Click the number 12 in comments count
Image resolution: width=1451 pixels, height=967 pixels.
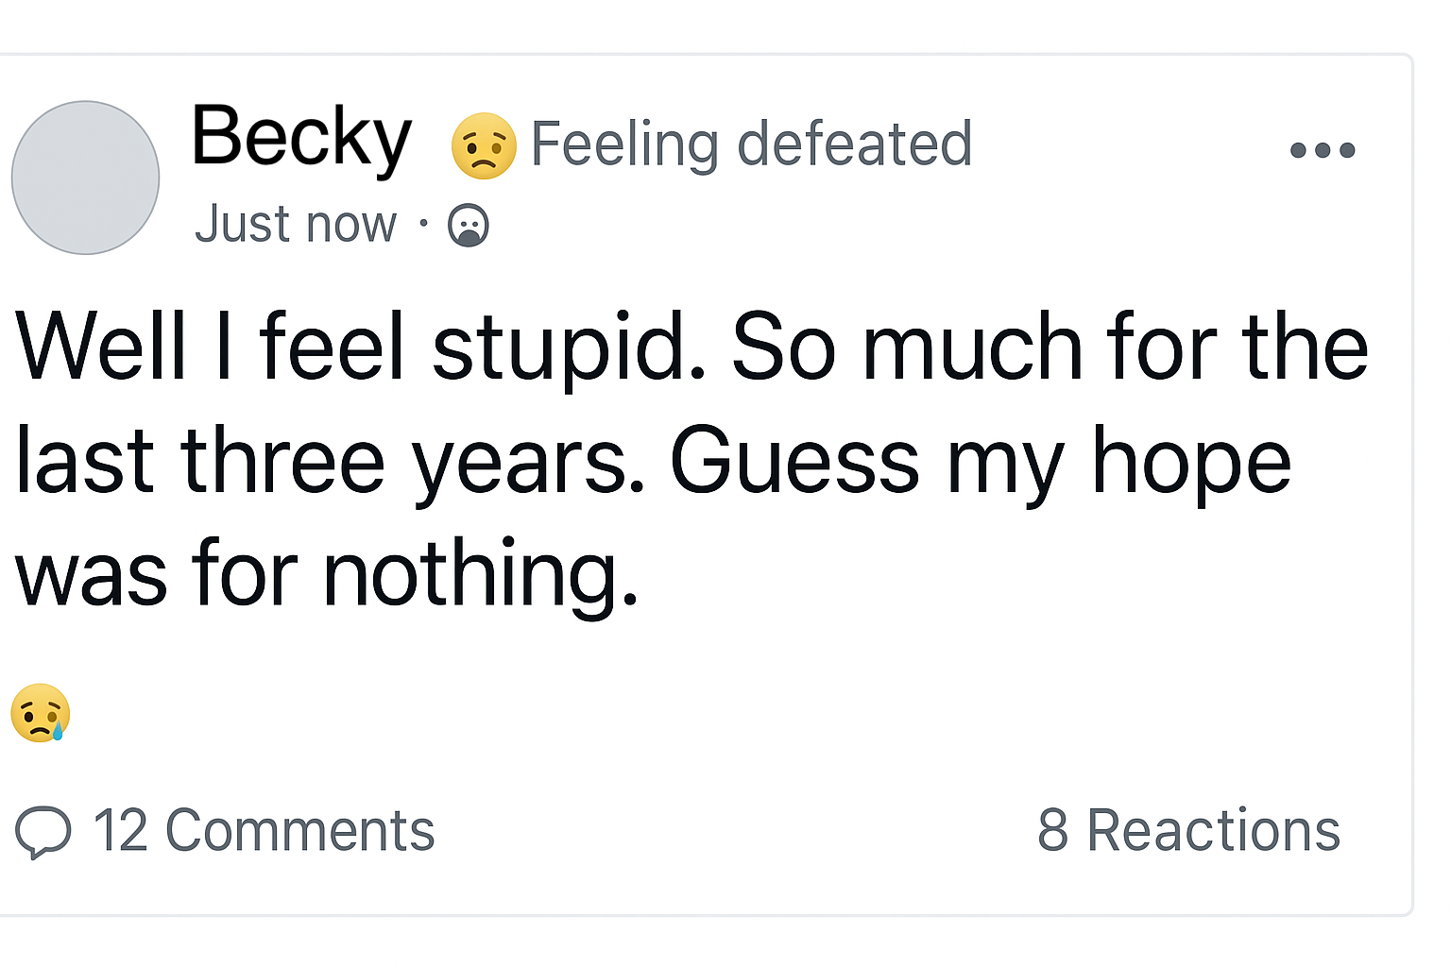point(120,831)
